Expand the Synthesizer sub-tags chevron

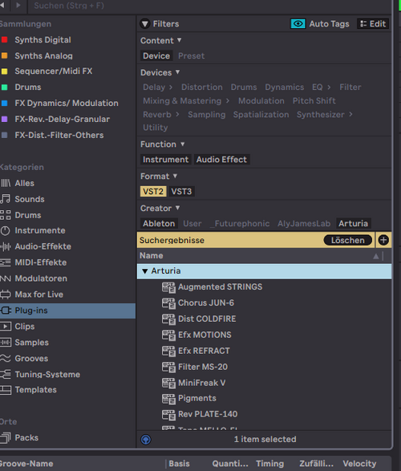350,115
